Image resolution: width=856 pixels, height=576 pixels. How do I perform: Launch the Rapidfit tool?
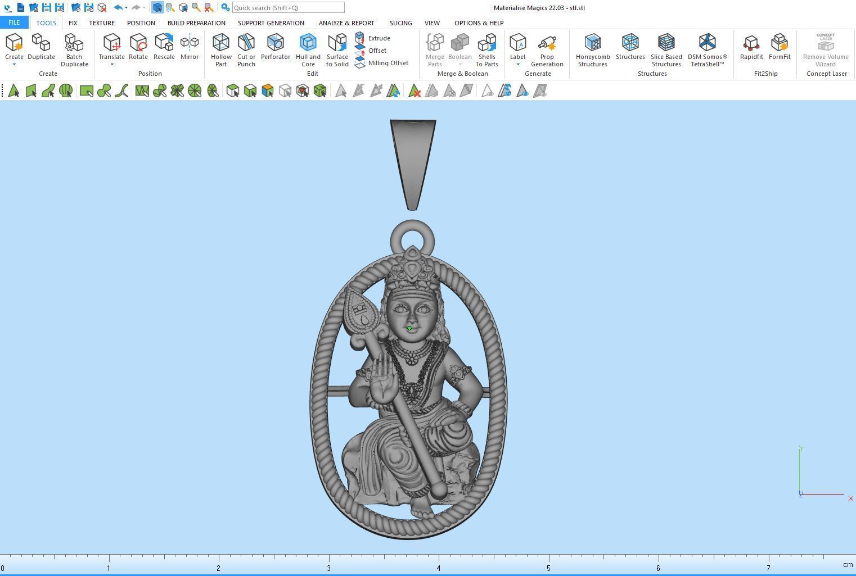pyautogui.click(x=751, y=46)
